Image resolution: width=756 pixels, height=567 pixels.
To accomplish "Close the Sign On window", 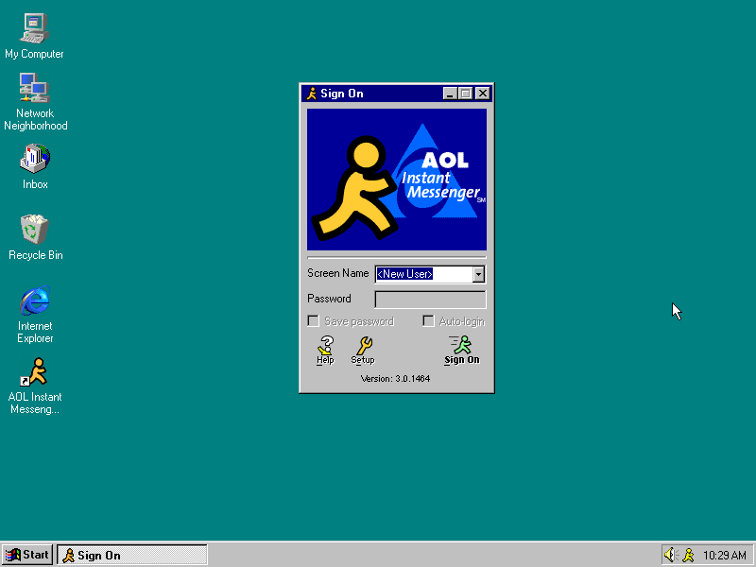I will coord(483,94).
